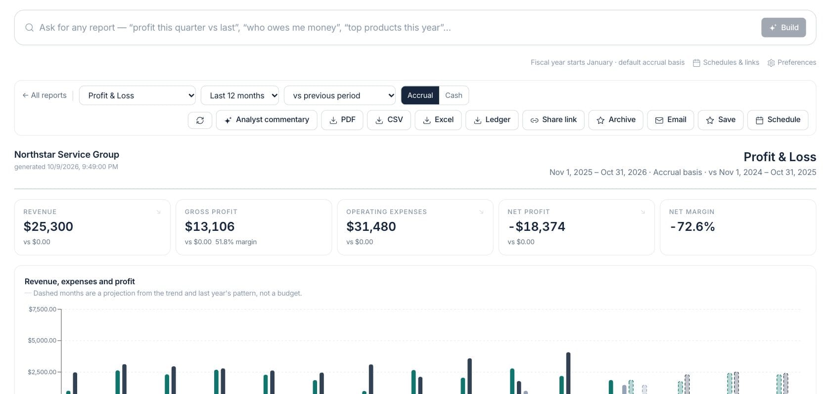
Task: Copy a Share link
Action: click(x=554, y=120)
